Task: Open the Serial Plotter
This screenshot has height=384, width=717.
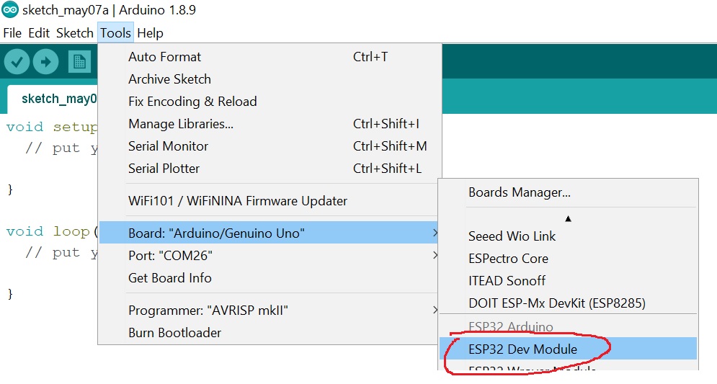Action: 164,169
